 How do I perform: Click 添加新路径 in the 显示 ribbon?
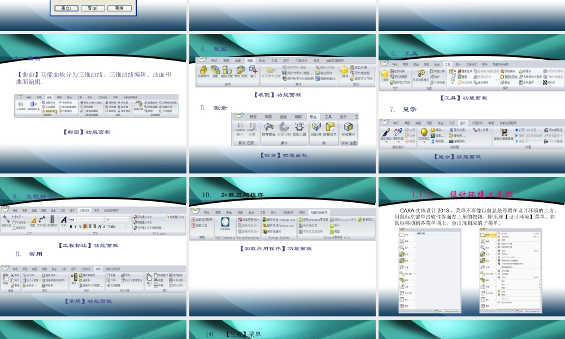point(553,130)
